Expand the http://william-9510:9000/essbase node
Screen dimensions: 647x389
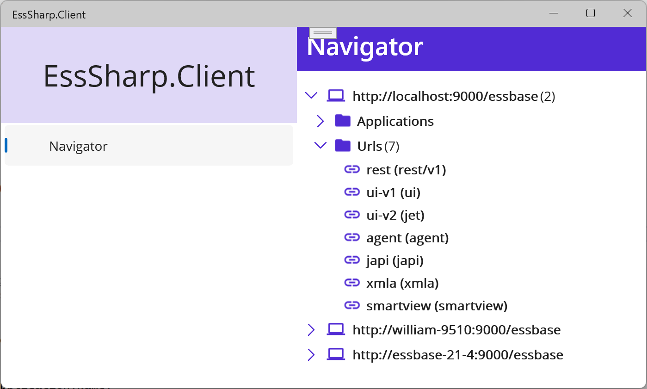311,329
